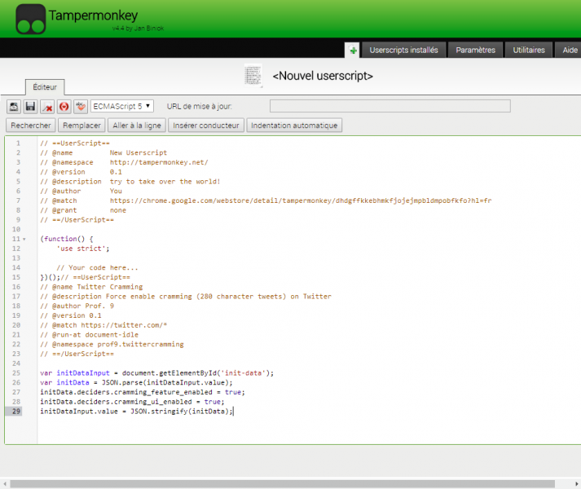The width and height of the screenshot is (581, 489).
Task: Click 'JSON.parse(initDataInput.value)' on line 26
Action: tap(167, 382)
